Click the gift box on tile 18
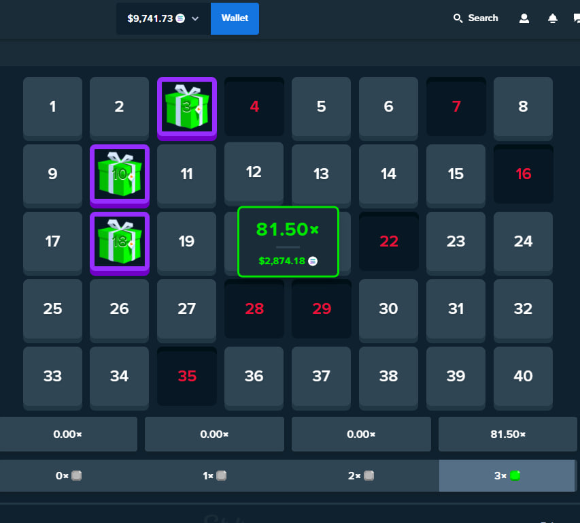580x523 pixels. coord(120,241)
